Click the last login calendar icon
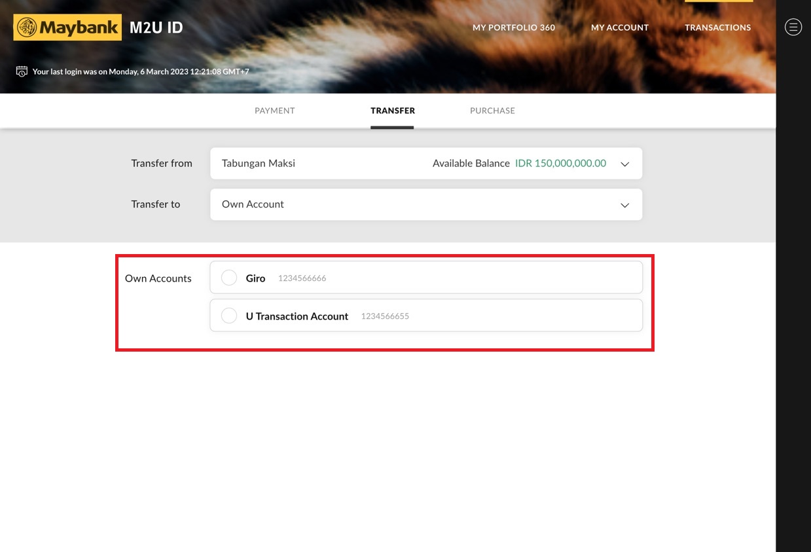 tap(22, 71)
